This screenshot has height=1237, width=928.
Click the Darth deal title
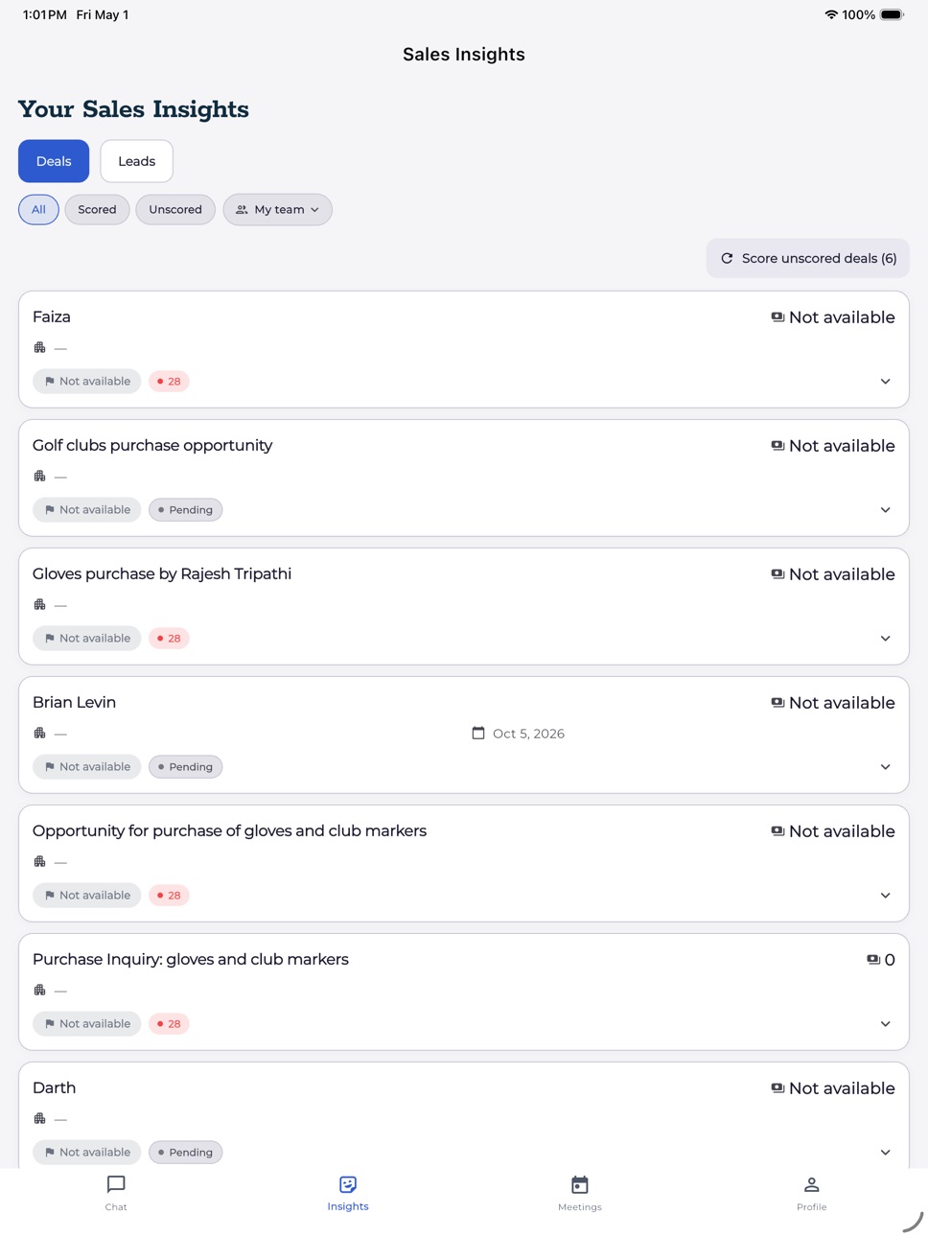pyautogui.click(x=54, y=1088)
